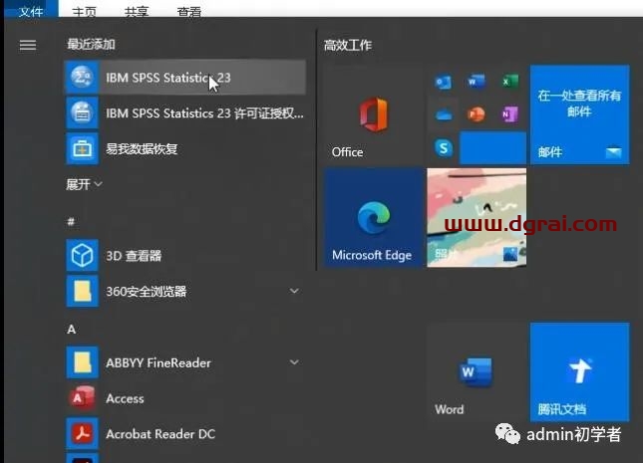The image size is (643, 463).
Task: Open the 腾讯文档 tile
Action: pyautogui.click(x=579, y=372)
